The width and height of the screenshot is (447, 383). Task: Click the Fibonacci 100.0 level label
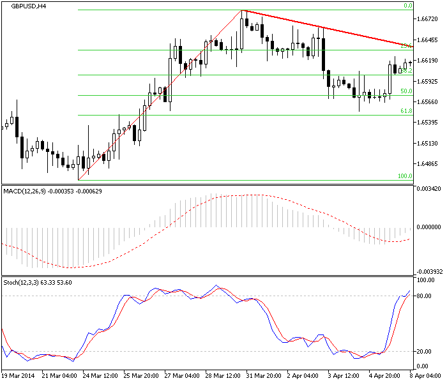pyautogui.click(x=405, y=176)
